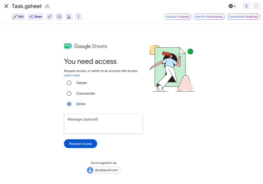
Task: Click the 'You're signed in as' text
Action: point(103,163)
